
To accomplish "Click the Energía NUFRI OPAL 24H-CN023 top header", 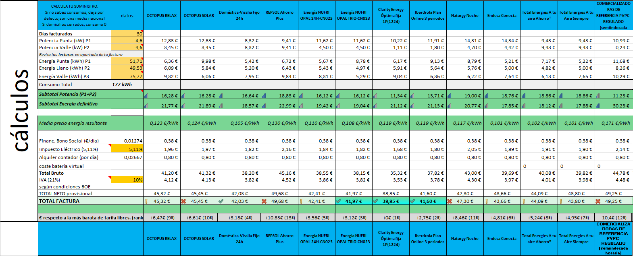I will coord(316,15).
